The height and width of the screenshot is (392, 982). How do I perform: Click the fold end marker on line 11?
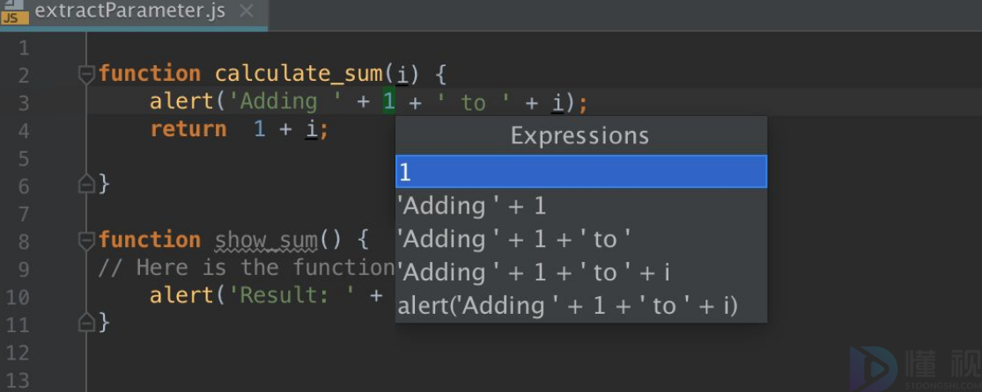[86, 323]
